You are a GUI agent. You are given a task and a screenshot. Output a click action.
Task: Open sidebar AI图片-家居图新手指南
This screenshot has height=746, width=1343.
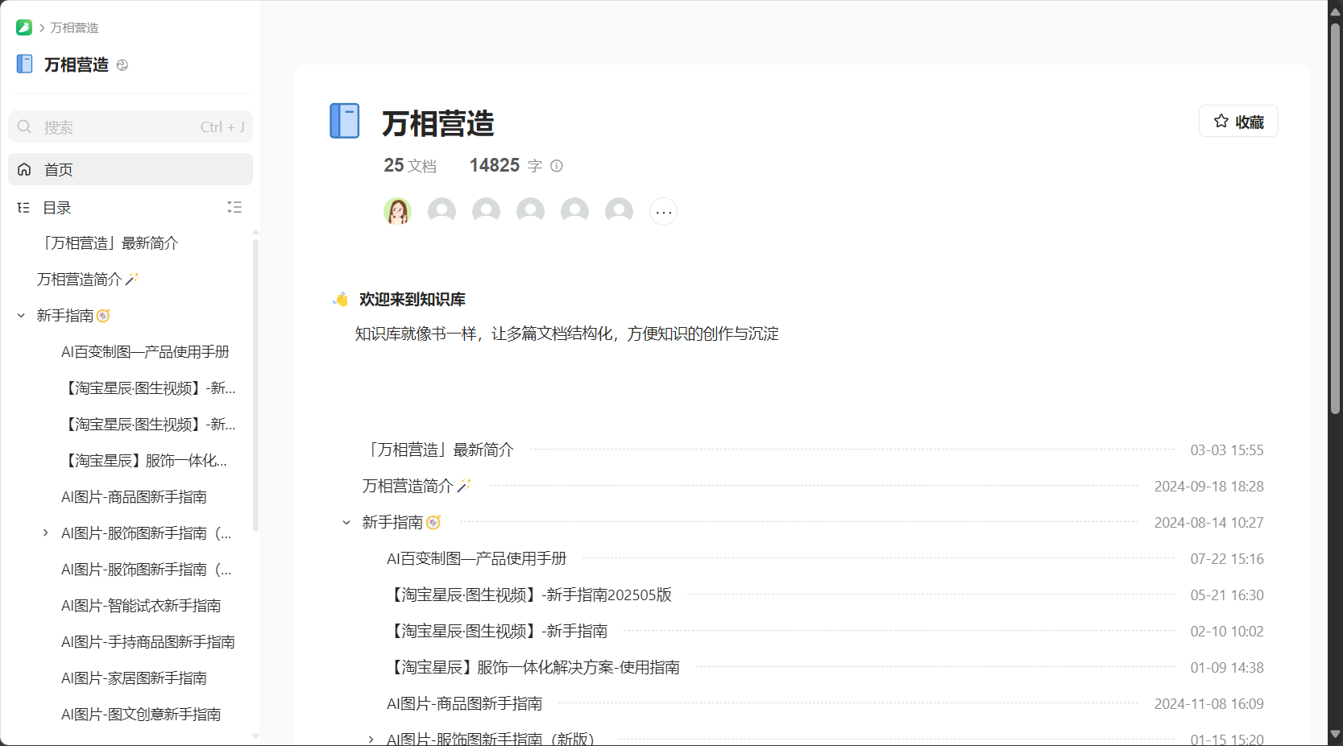[x=134, y=678]
